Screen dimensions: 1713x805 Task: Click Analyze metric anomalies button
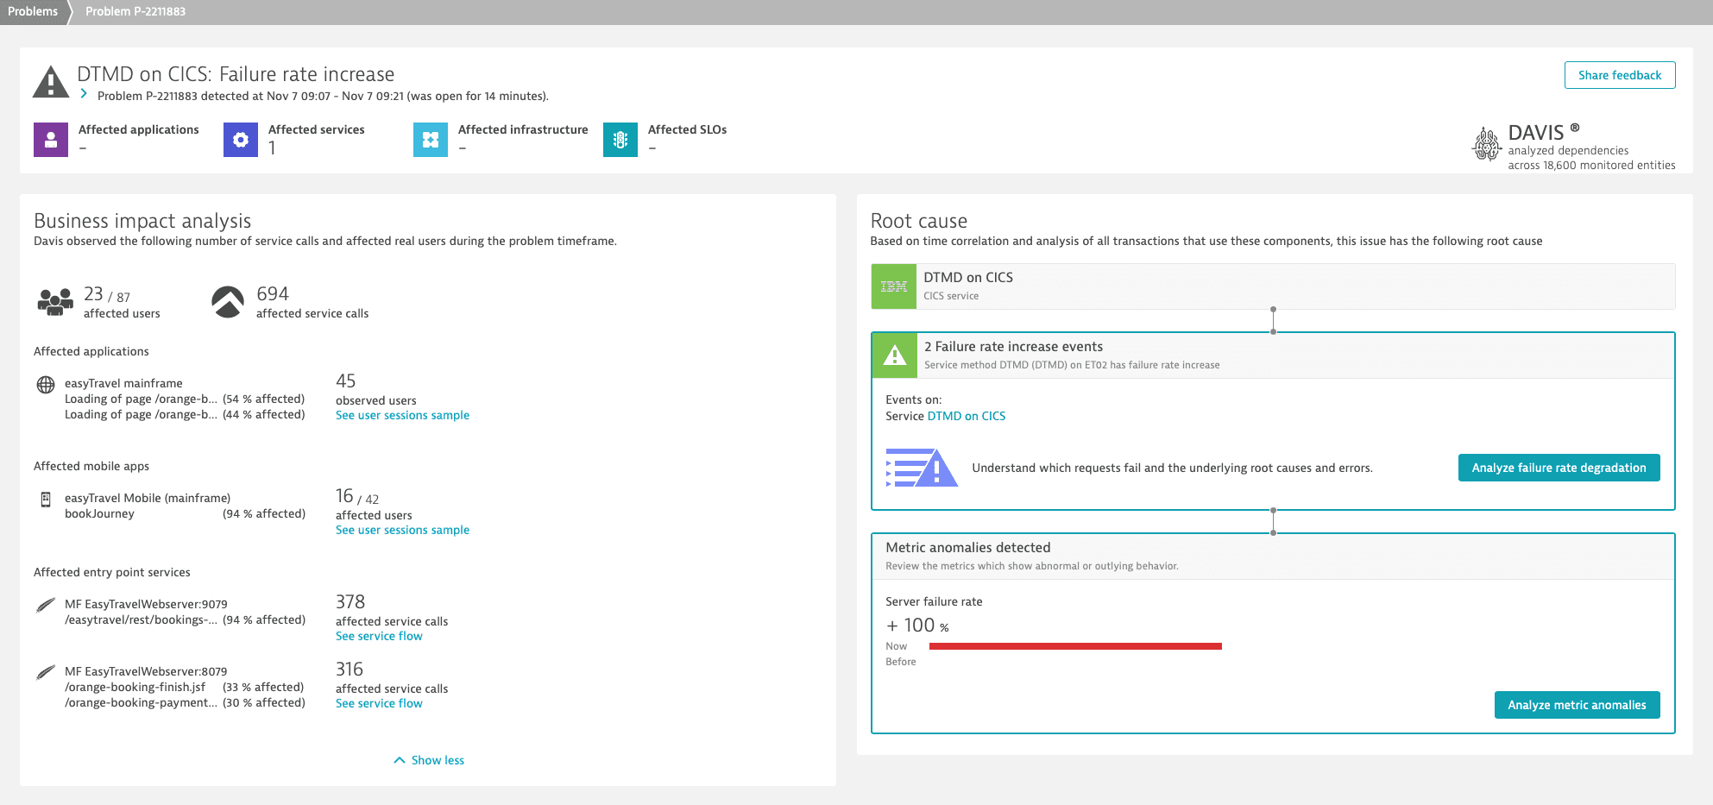click(1576, 705)
